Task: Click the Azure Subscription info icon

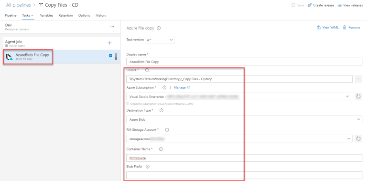Action: click(164, 87)
